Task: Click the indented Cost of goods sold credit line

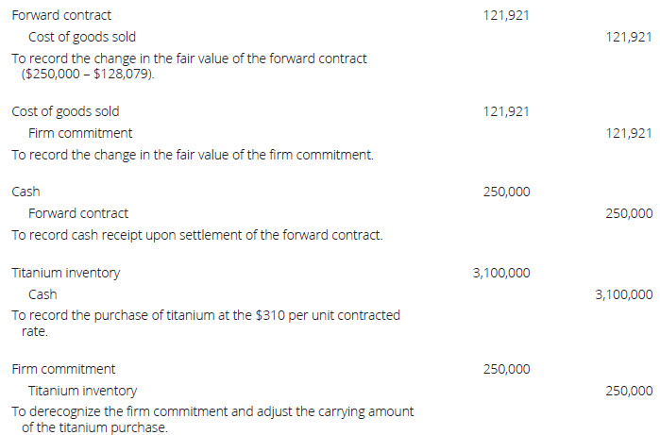Action: pyautogui.click(x=81, y=37)
